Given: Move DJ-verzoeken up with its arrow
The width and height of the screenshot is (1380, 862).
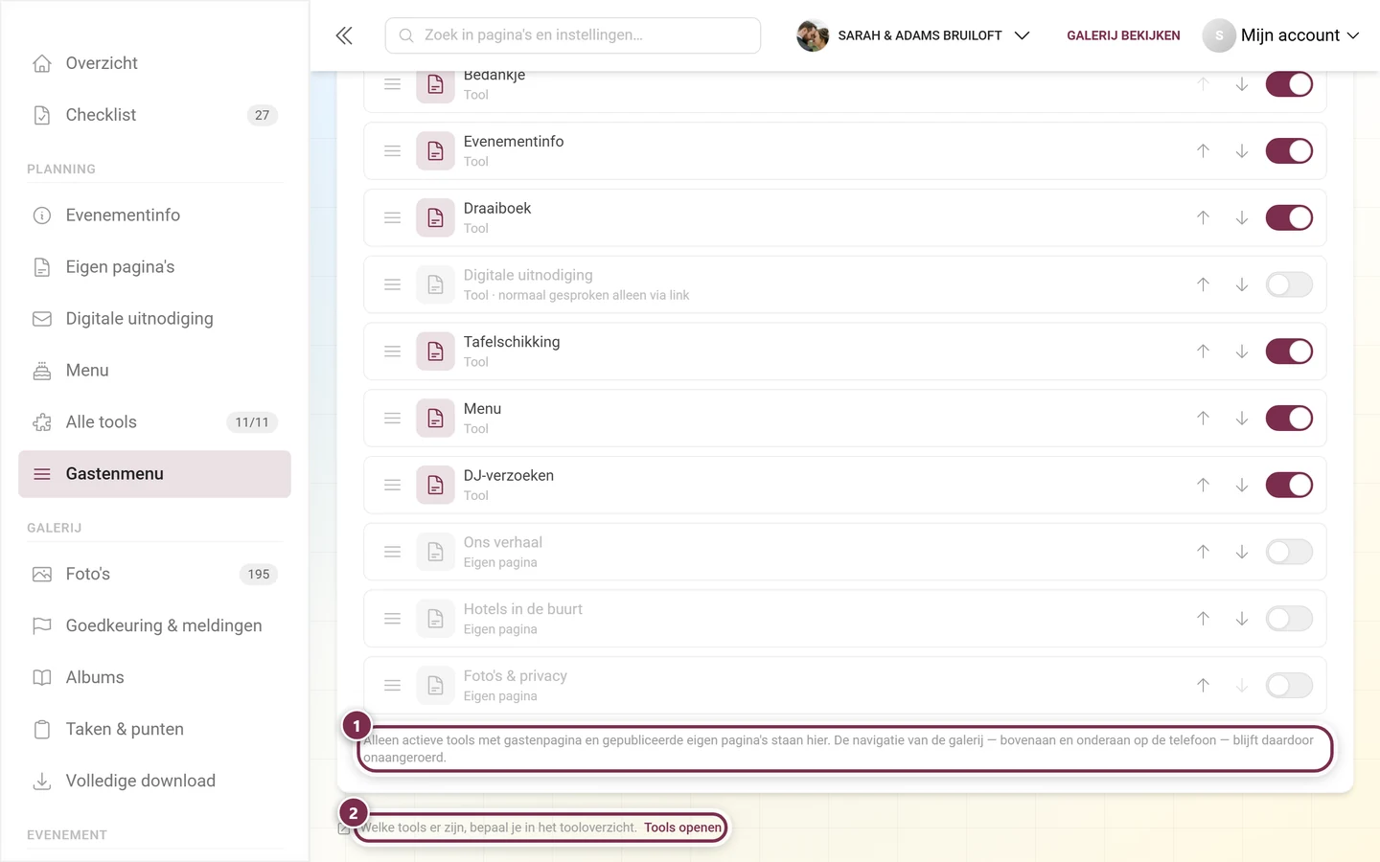Looking at the screenshot, I should [1203, 486].
